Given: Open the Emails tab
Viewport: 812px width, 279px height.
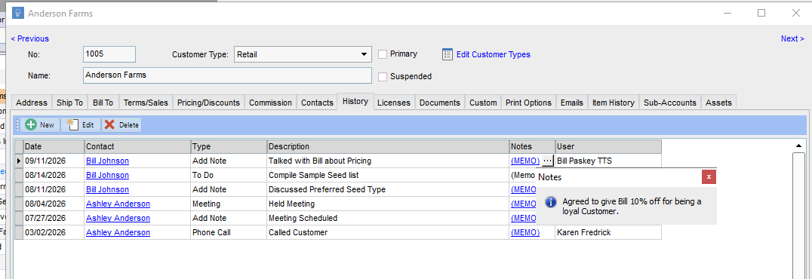Looking at the screenshot, I should pos(572,103).
